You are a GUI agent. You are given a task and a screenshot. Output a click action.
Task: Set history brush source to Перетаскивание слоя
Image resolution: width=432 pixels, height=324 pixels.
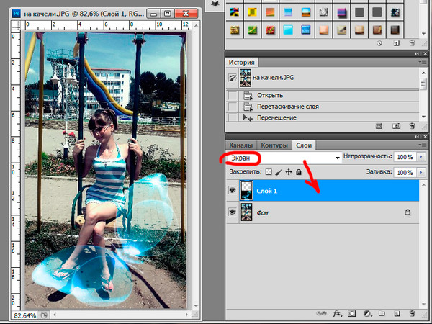(233, 107)
